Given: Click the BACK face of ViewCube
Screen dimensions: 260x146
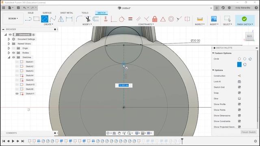Looking at the screenshot, I should (x=249, y=36).
